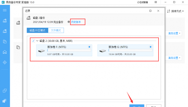Click the cancel button at the dialog bottom
Image resolution: width=188 pixels, height=107 pixels.
[154, 106]
